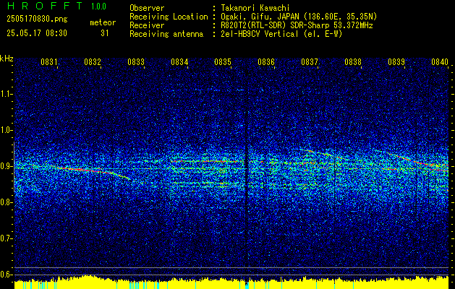Click the HROFFT title text
Viewport: 455px width, 289px height.
coord(45,6)
